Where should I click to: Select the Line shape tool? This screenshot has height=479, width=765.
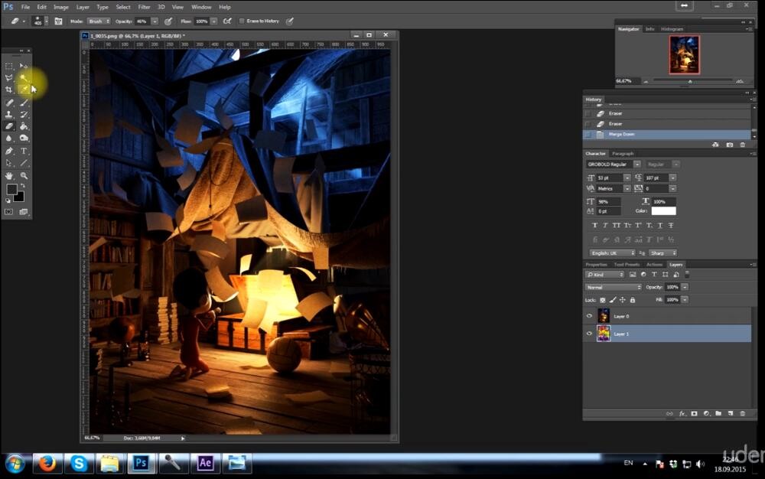tap(24, 164)
